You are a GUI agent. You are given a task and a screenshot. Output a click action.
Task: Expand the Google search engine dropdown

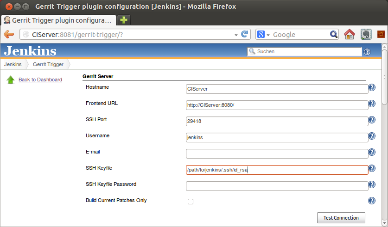click(x=268, y=35)
